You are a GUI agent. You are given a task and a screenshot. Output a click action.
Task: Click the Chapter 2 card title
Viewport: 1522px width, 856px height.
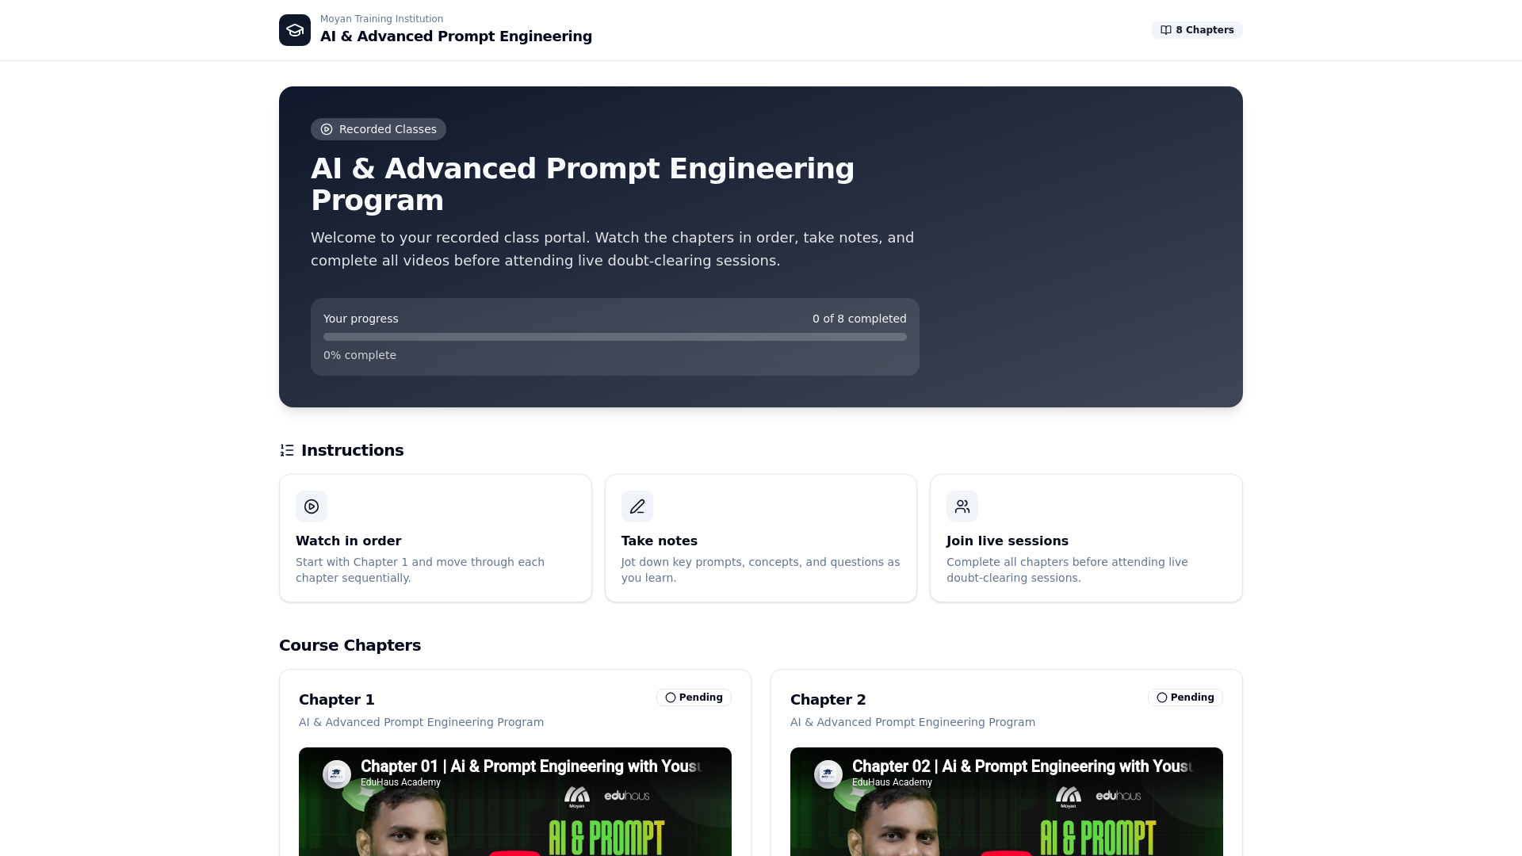[828, 700]
